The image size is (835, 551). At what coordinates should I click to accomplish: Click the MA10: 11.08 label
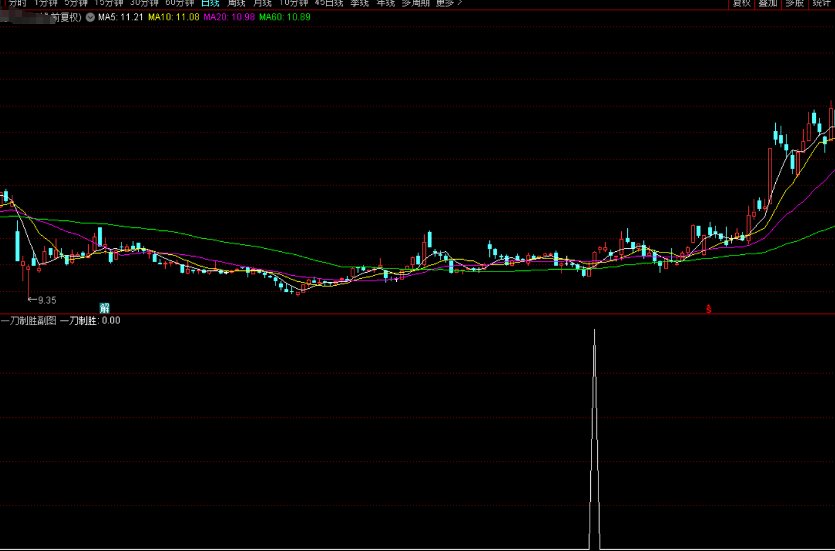click(174, 17)
